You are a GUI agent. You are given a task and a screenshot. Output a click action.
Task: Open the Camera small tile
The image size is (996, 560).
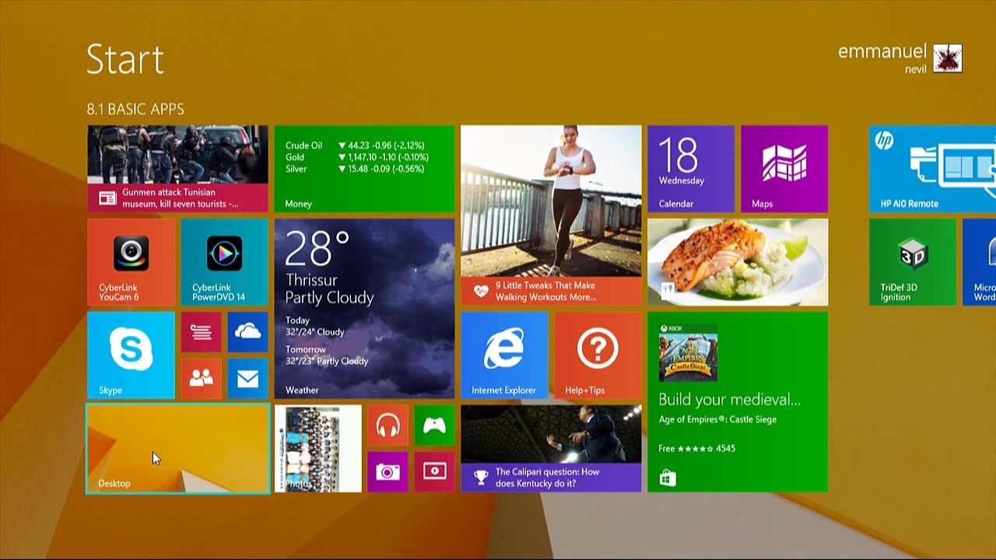tap(388, 472)
